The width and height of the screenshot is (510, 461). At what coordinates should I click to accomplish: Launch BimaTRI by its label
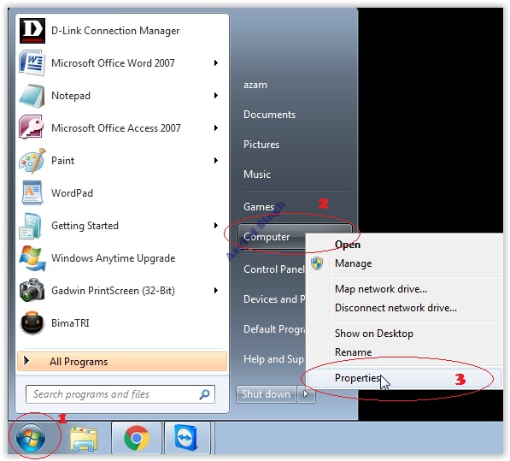(70, 323)
